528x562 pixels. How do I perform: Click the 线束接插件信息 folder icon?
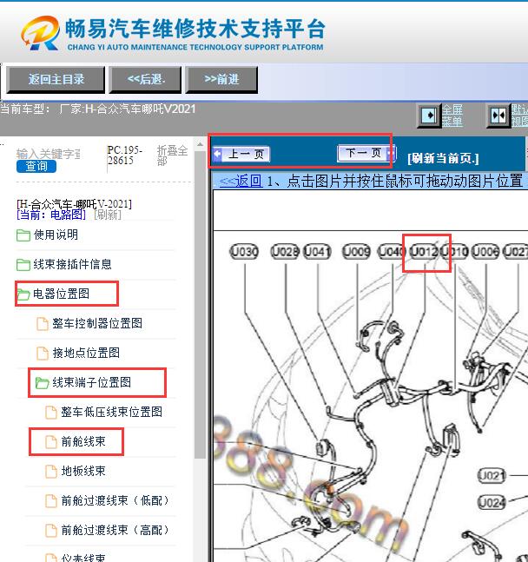(23, 265)
